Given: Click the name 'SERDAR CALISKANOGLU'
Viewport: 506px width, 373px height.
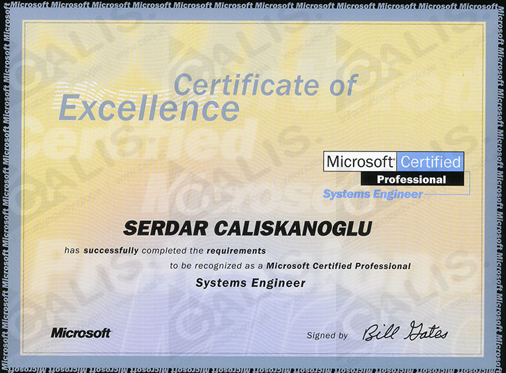Looking at the screenshot, I should pyautogui.click(x=248, y=228).
